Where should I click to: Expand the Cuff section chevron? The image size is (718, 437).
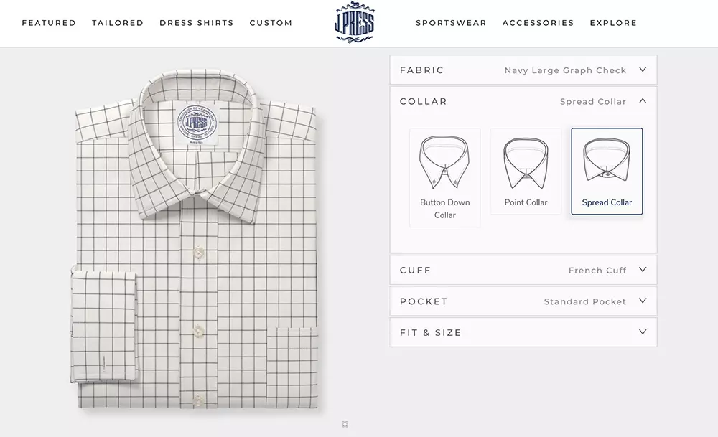pos(643,270)
